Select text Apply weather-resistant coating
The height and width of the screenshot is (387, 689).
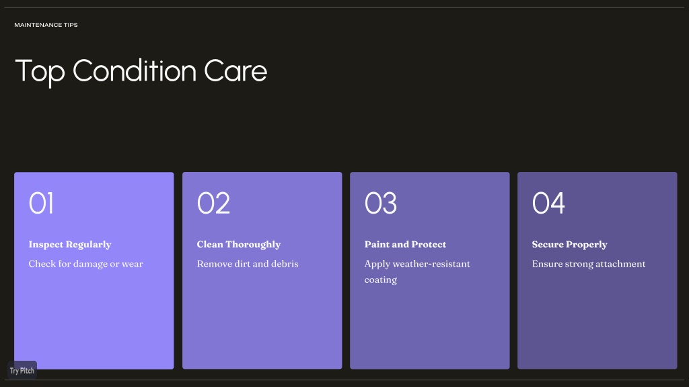tap(417, 271)
